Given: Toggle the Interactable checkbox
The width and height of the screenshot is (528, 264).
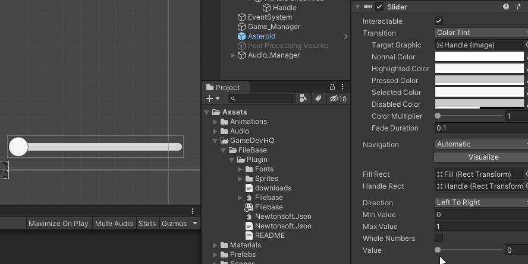Looking at the screenshot, I should click(x=439, y=21).
